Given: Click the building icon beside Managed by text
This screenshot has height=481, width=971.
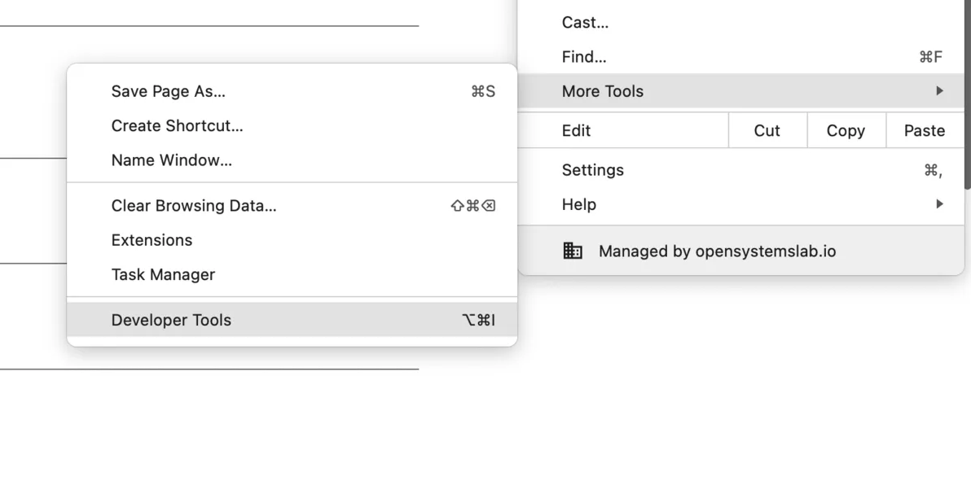Looking at the screenshot, I should pyautogui.click(x=572, y=251).
